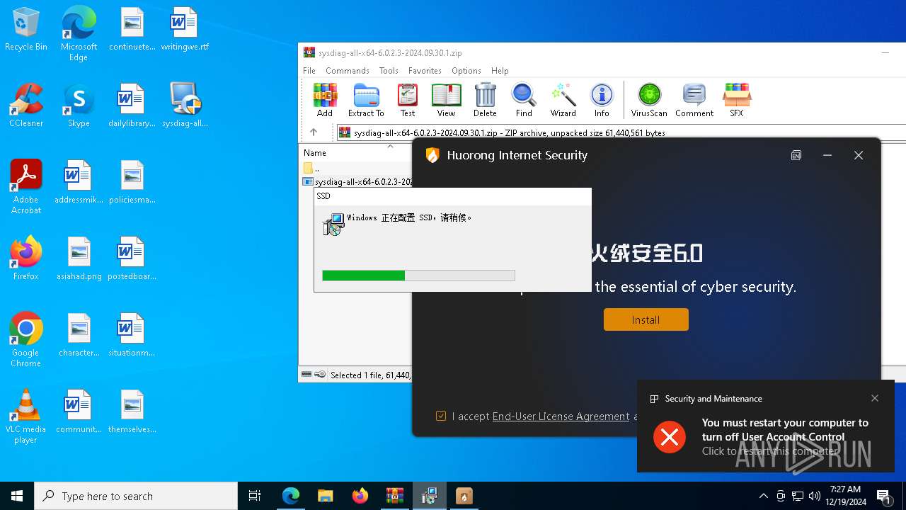Open Adobe Acrobat desktop shortcut
This screenshot has width=906, height=510.
(x=25, y=187)
